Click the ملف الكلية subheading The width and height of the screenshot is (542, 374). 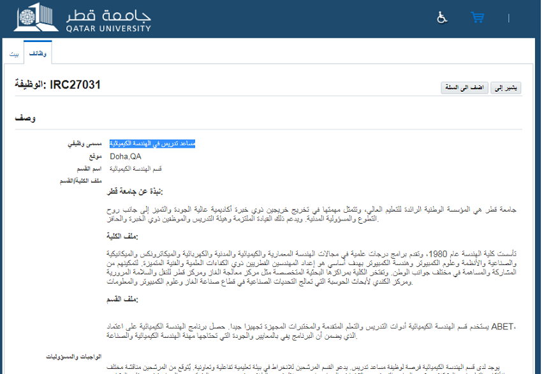[x=122, y=236]
